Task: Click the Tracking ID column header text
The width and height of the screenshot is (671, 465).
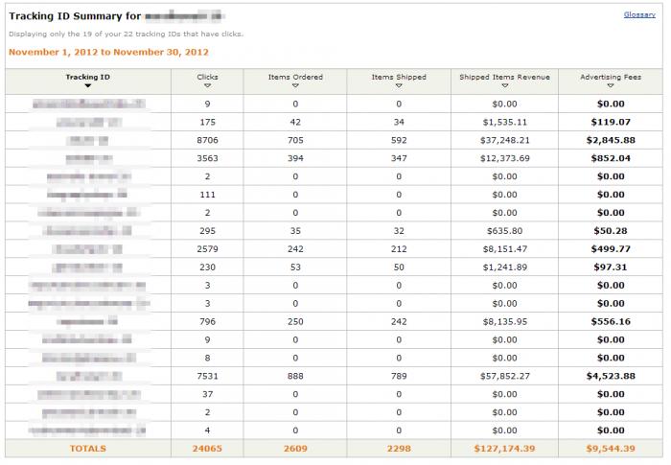Action: pyautogui.click(x=87, y=77)
